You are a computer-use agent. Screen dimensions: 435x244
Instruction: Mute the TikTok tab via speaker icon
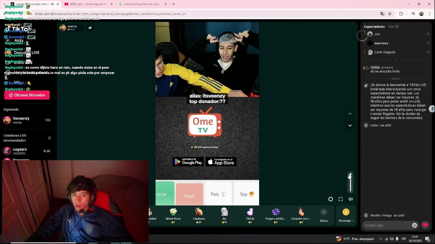[x=52, y=4]
